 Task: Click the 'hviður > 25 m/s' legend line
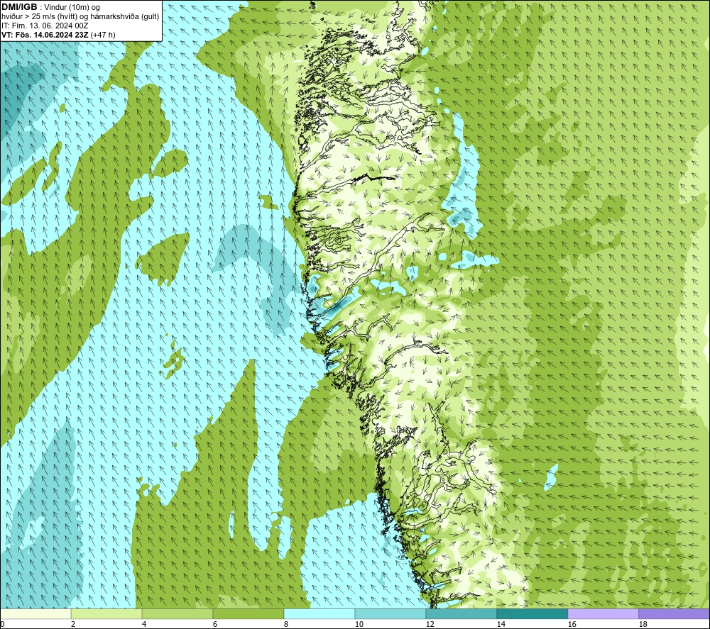tap(80, 16)
